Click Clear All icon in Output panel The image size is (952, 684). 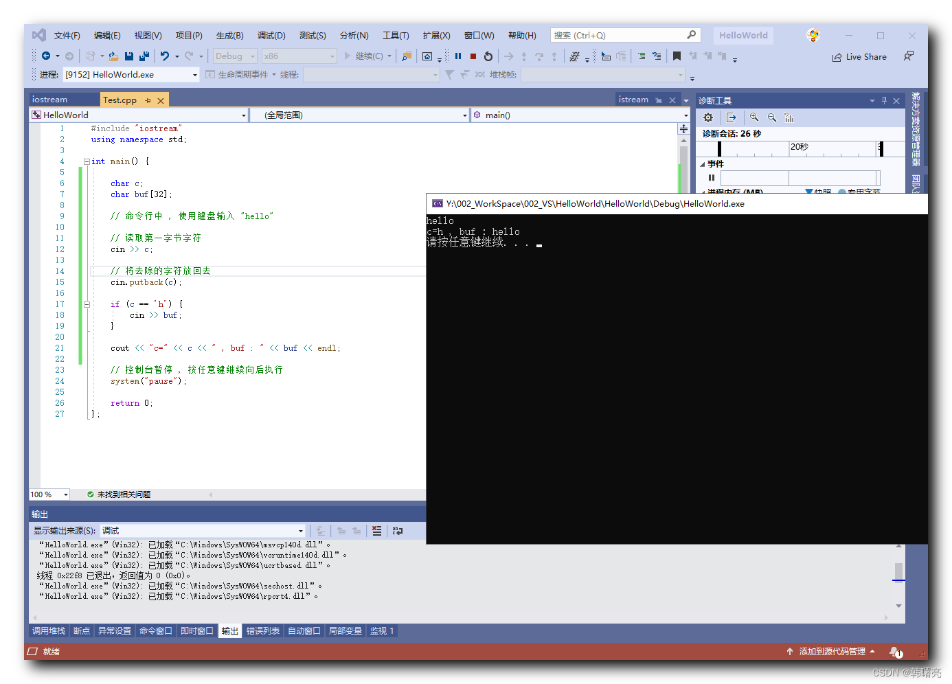376,531
